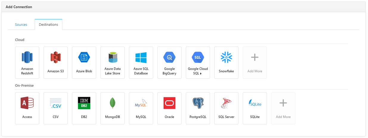Choose Azure SQL DataBase connector
Image resolution: width=368 pixels, height=138 pixels.
pyautogui.click(x=141, y=63)
